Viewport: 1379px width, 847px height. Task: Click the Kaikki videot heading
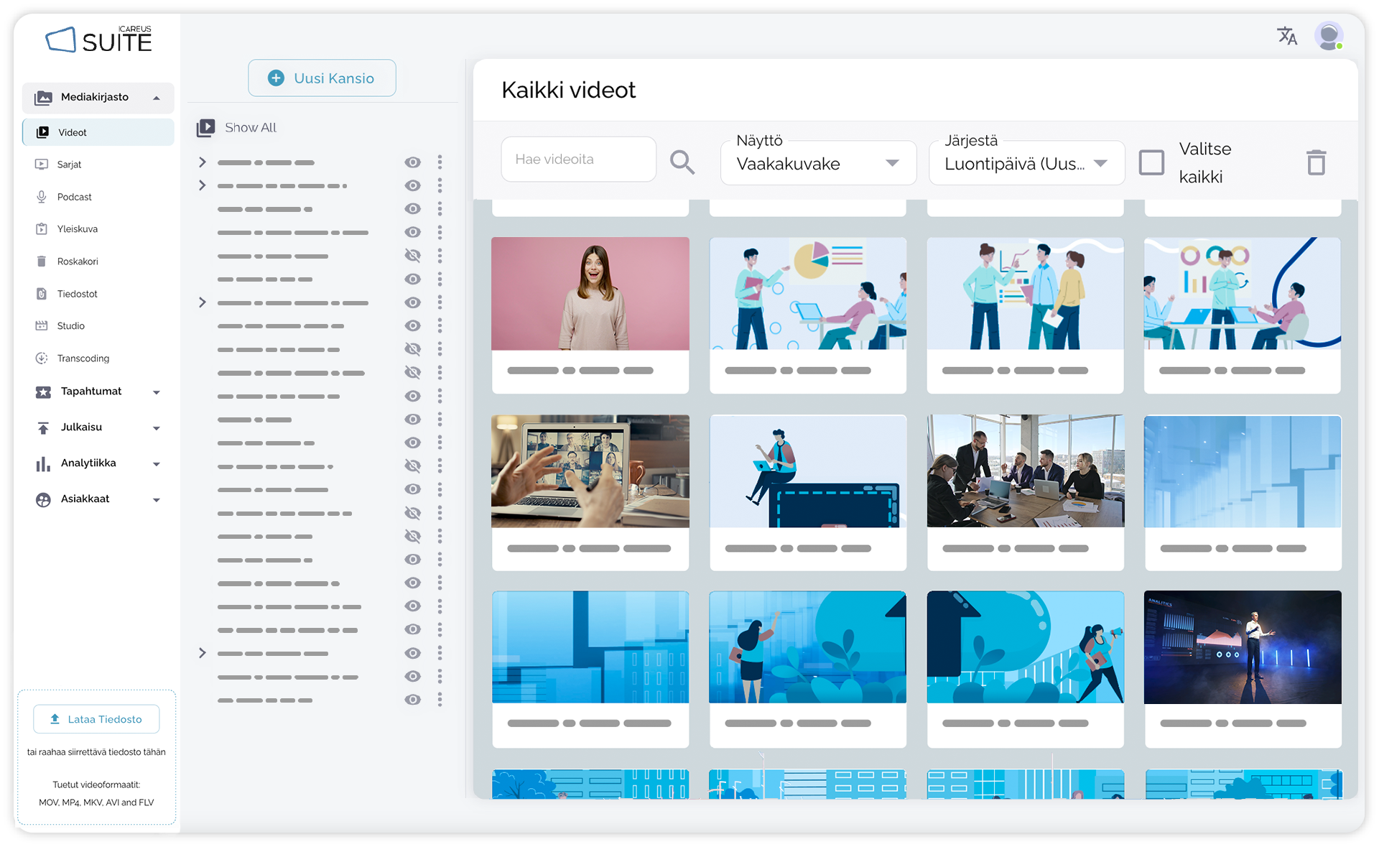pyautogui.click(x=569, y=91)
